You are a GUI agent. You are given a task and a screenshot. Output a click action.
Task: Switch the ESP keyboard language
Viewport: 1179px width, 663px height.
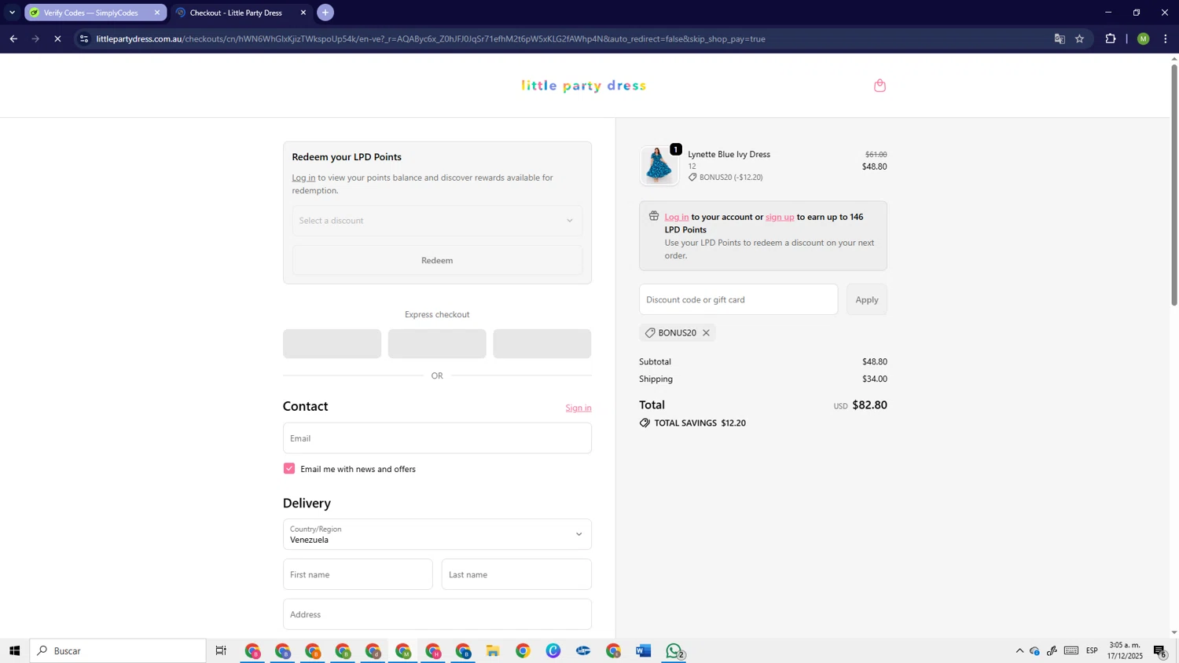click(x=1092, y=650)
